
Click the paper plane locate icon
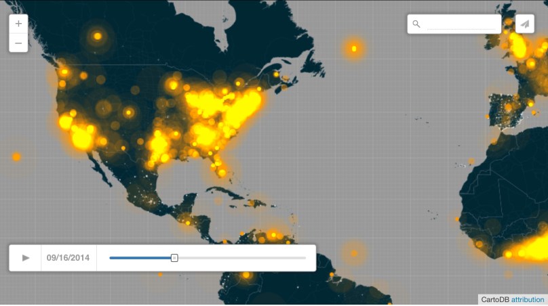click(524, 24)
